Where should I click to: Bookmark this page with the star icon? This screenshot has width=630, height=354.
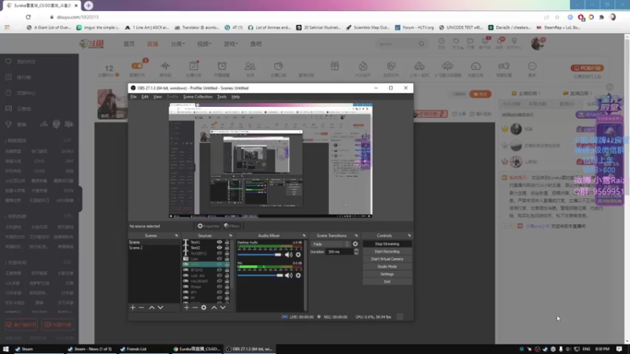(x=557, y=17)
